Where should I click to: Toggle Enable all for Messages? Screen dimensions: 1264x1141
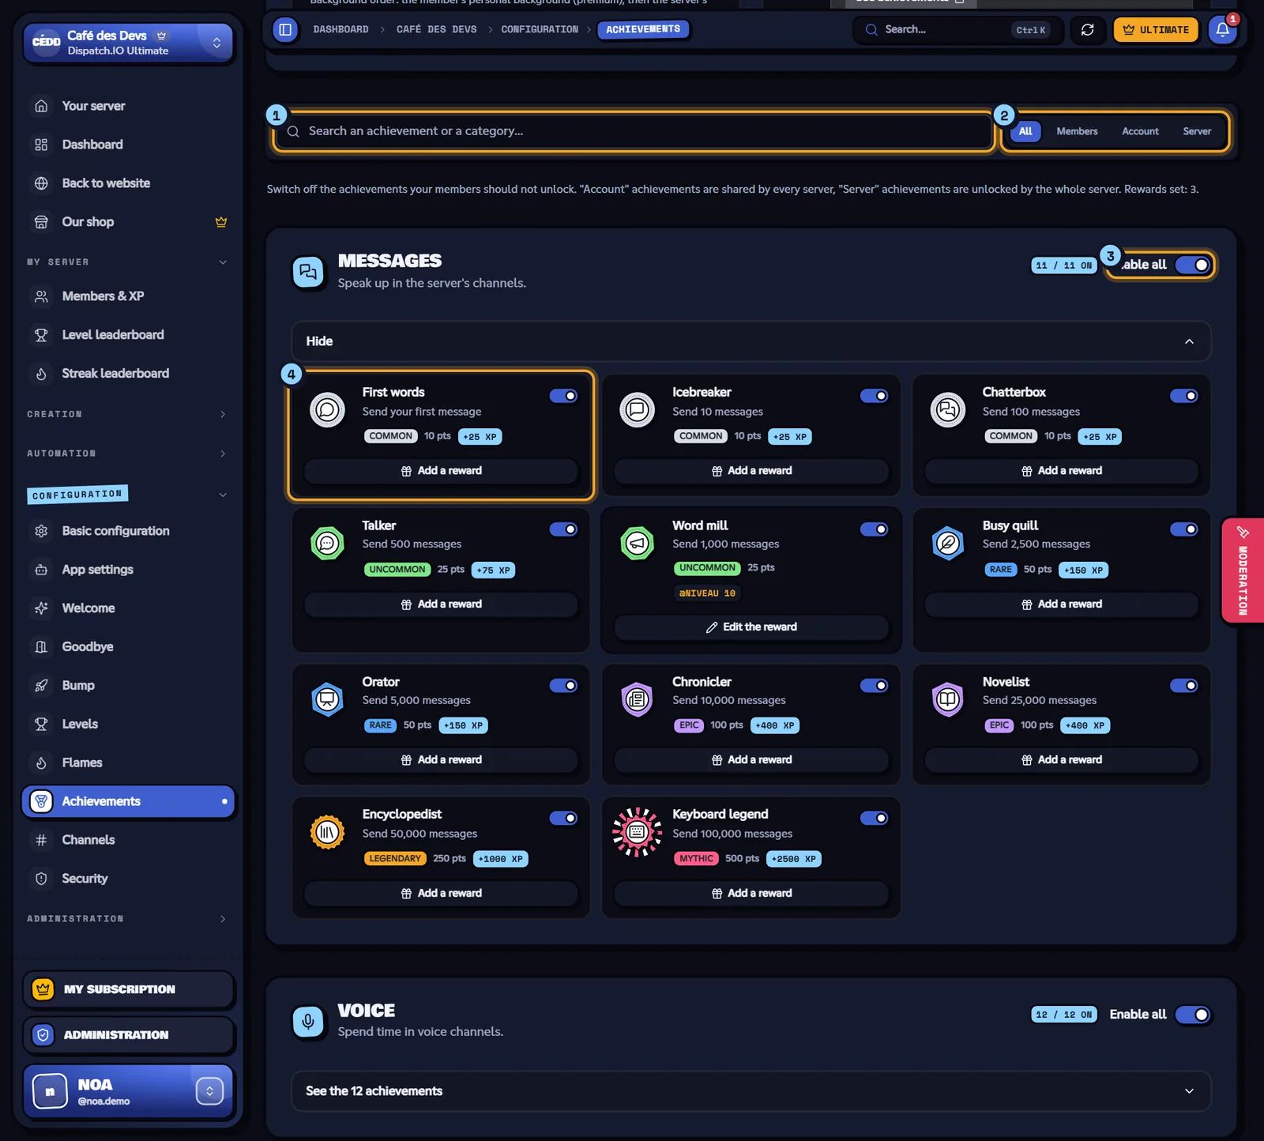tap(1193, 265)
